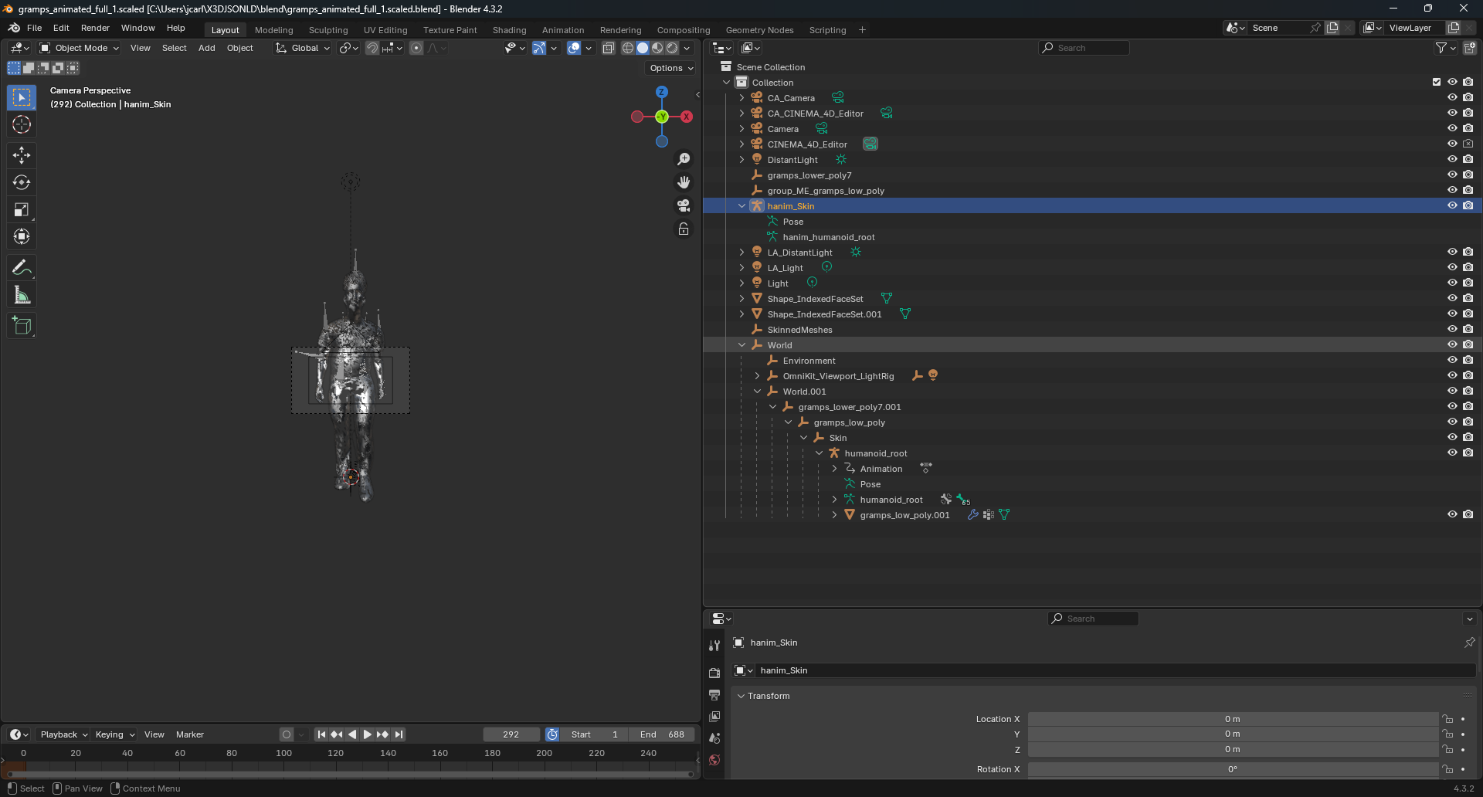
Task: Expand the CA_Camera tree item
Action: click(x=741, y=98)
